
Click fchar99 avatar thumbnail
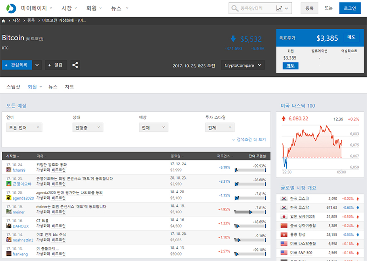point(9,170)
